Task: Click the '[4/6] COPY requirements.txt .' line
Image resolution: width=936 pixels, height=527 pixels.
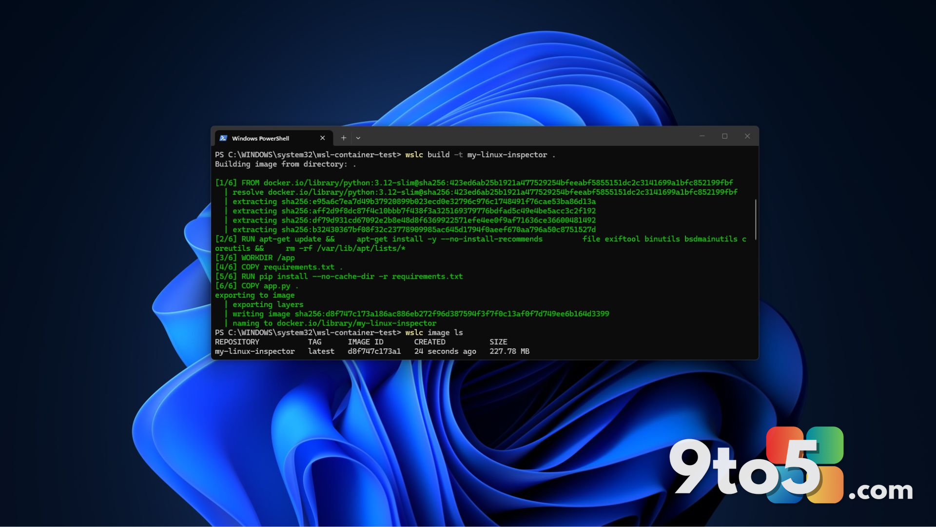Action: (279, 267)
